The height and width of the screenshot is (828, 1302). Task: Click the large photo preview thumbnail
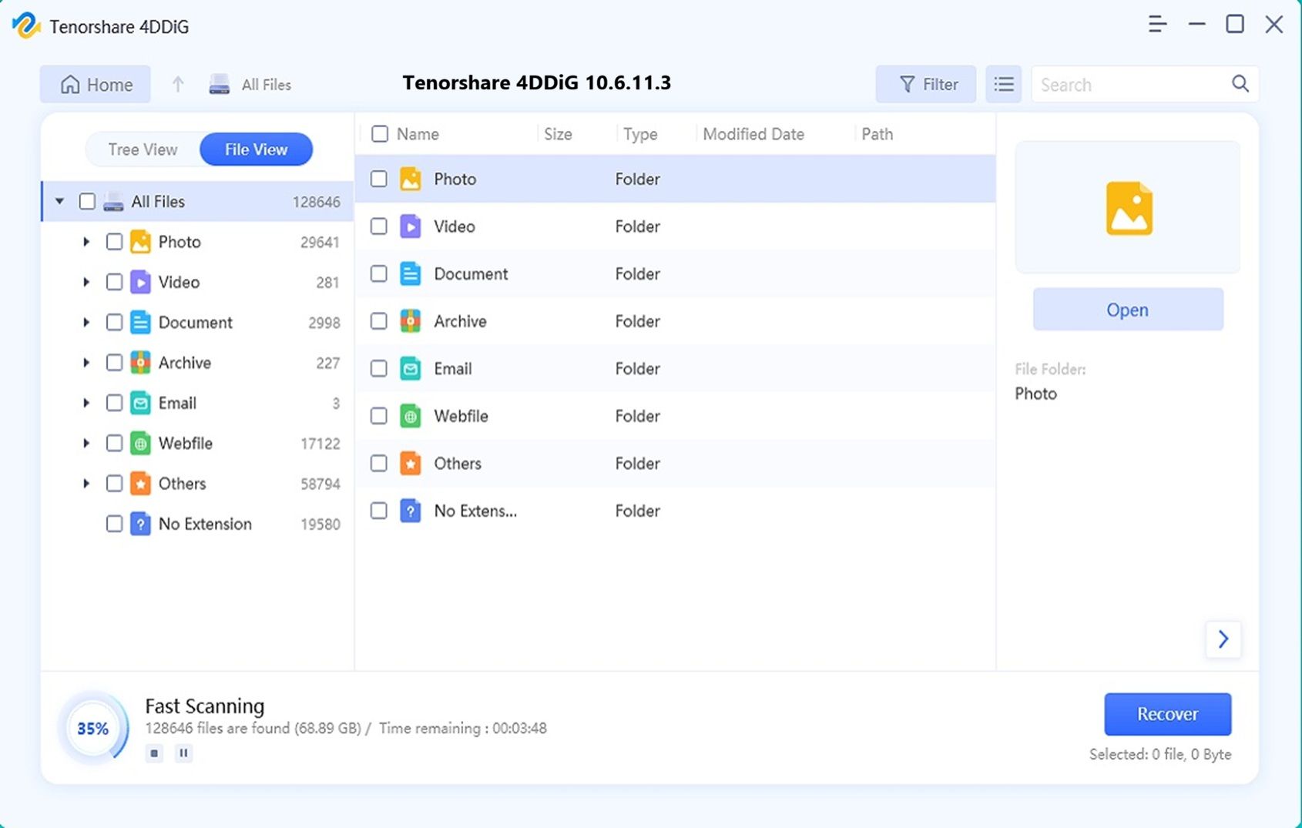[1128, 208]
